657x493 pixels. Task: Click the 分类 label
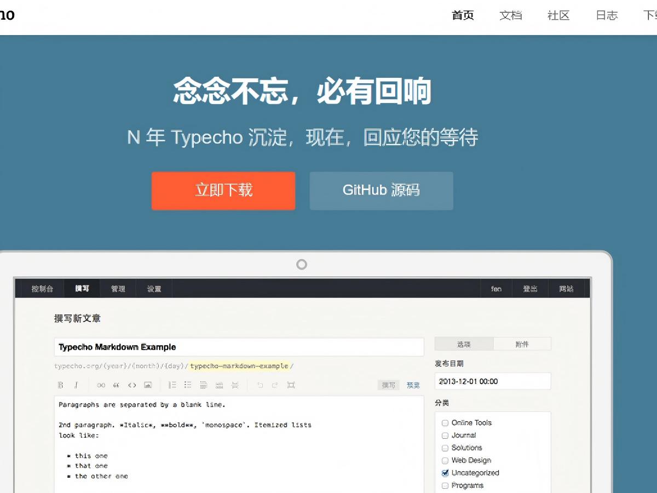point(442,403)
